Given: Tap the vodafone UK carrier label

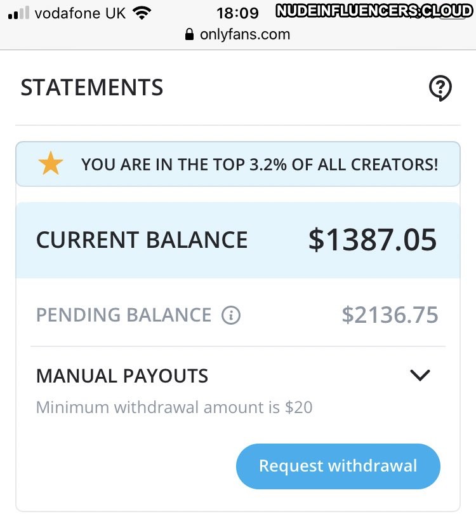Looking at the screenshot, I should 80,13.
